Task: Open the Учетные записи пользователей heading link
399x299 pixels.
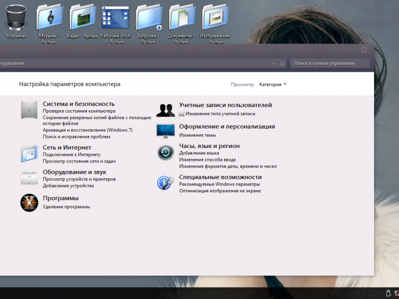Action: [225, 105]
